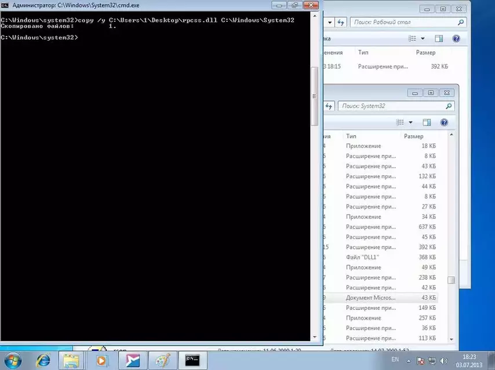This screenshot has width=495, height=370.
Task: Click cmd window system menu icon
Action: click(x=5, y=5)
